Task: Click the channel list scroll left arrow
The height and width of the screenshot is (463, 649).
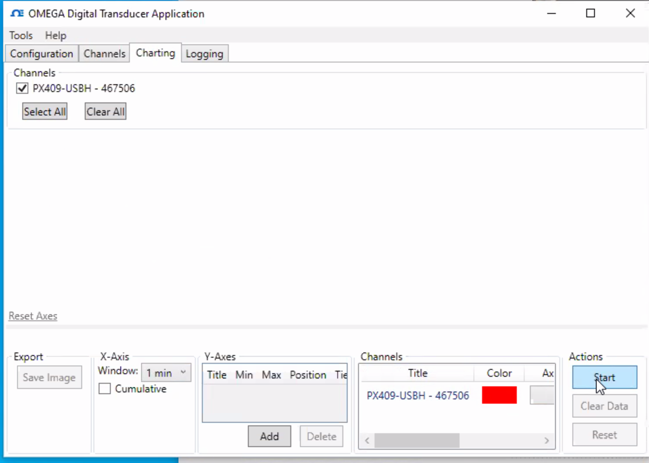Action: pos(367,440)
